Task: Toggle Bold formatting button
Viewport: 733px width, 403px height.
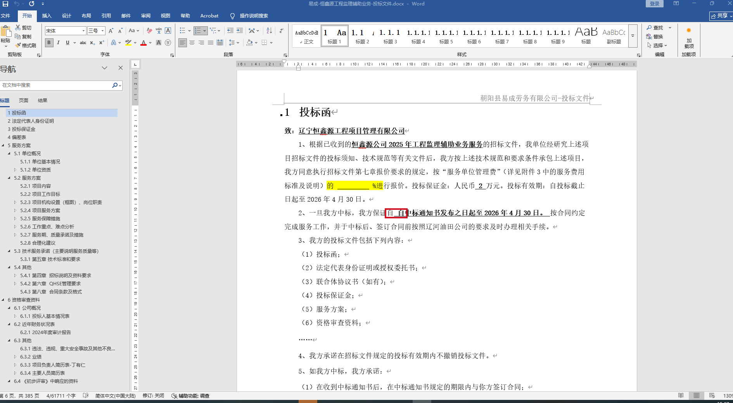Action: [49, 43]
